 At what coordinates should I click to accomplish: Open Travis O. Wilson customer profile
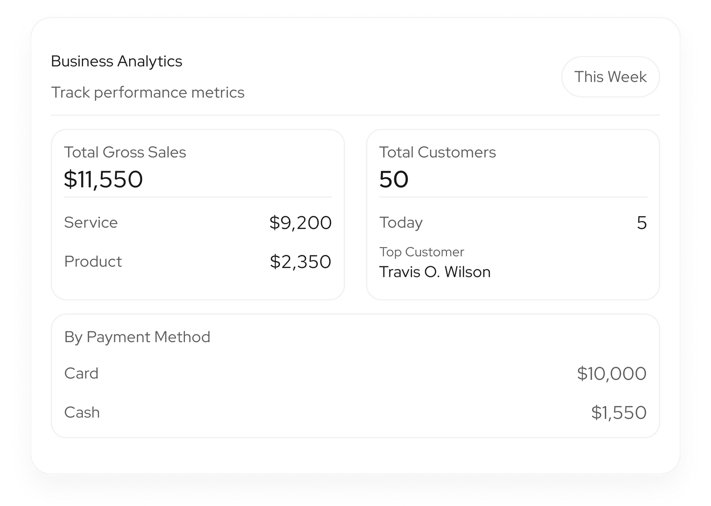(434, 272)
